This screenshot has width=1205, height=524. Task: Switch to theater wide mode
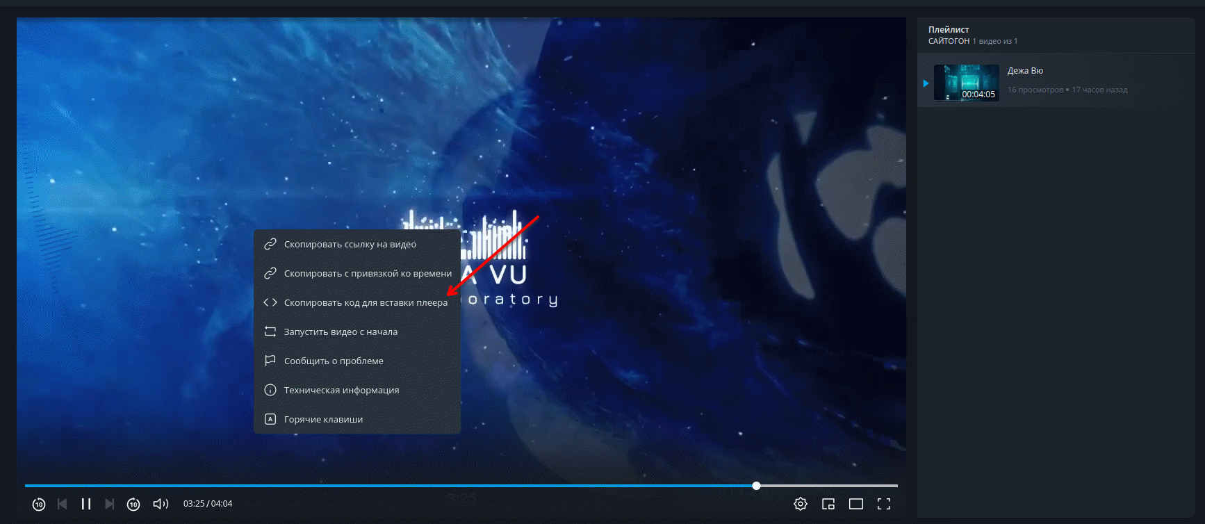(856, 504)
